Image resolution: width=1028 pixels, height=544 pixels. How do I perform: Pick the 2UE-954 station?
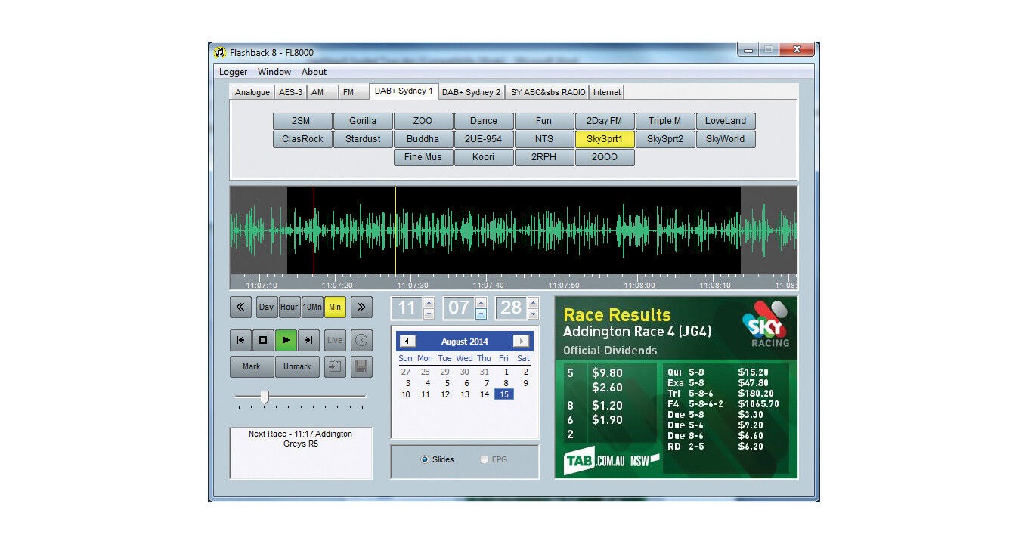pyautogui.click(x=484, y=139)
